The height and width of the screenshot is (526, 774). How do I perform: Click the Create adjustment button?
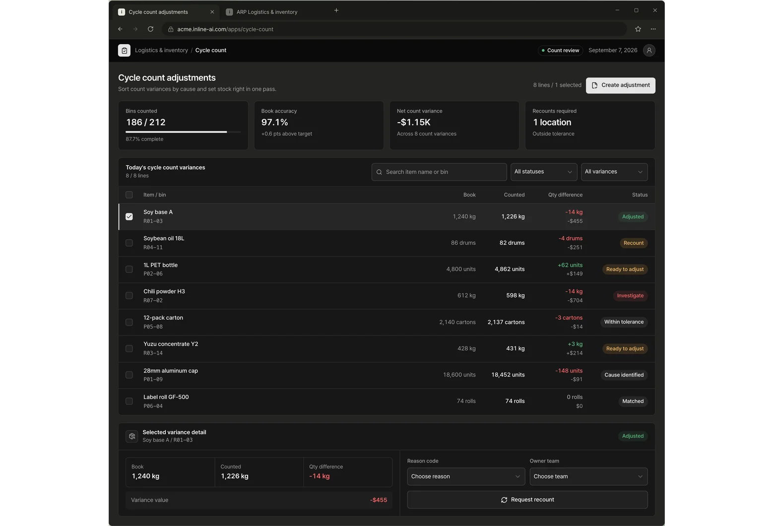[x=620, y=85]
